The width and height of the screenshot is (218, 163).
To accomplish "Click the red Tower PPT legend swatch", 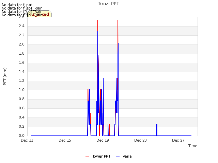I will coord(87,157).
